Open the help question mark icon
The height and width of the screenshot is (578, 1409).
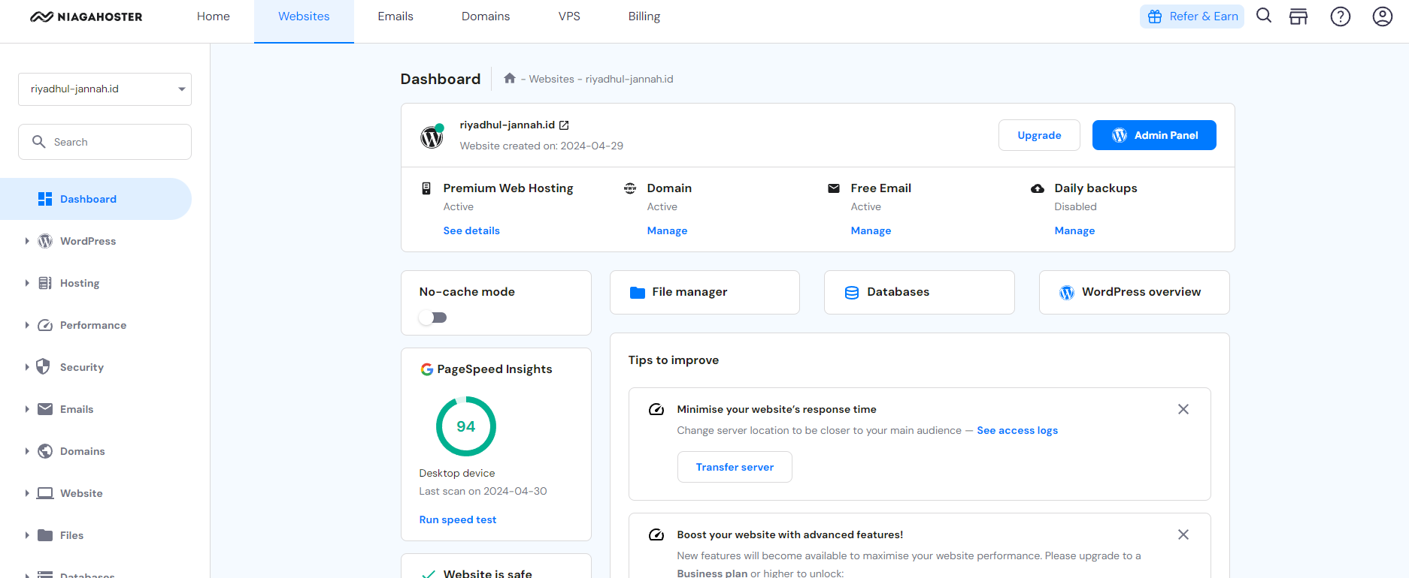point(1341,17)
